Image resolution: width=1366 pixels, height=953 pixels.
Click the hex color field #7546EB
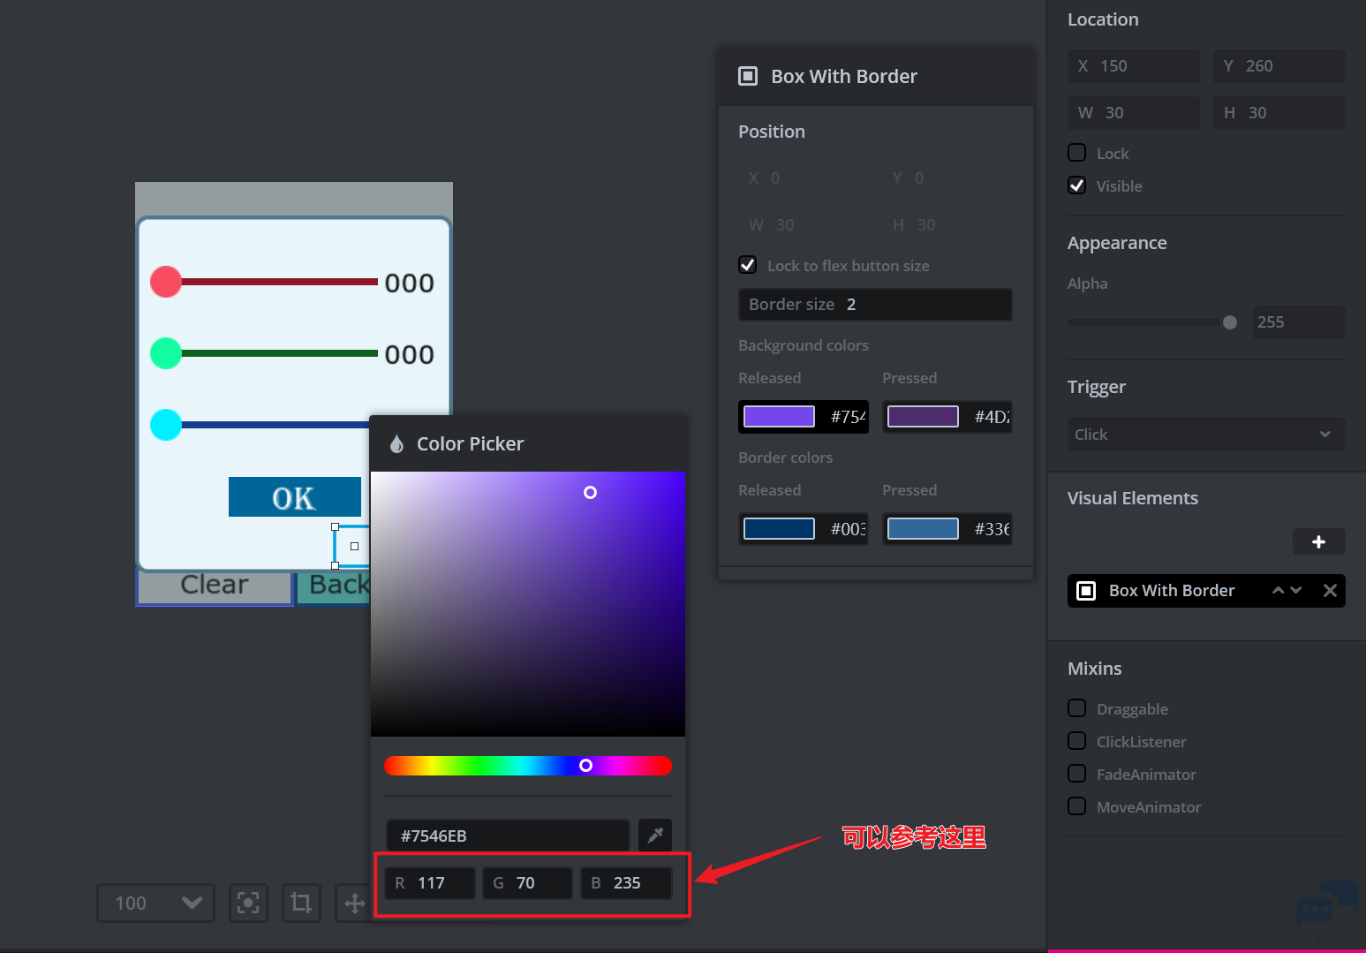[x=507, y=836]
